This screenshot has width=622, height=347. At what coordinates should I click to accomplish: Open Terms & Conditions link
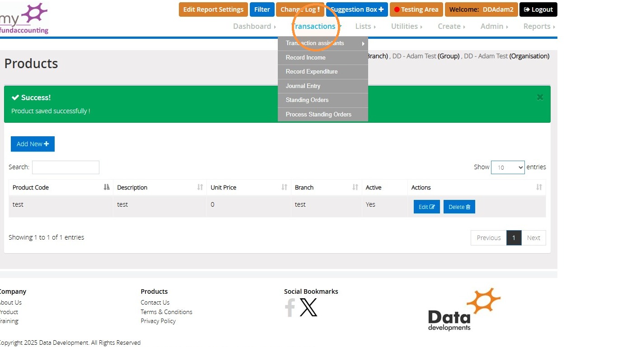(x=166, y=312)
